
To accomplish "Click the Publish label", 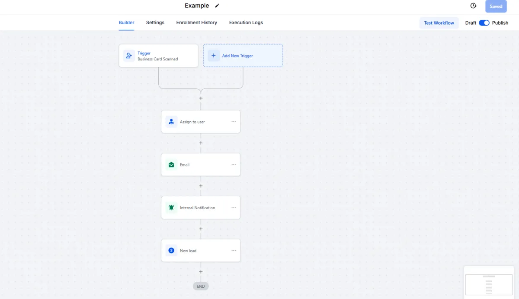I will point(500,23).
